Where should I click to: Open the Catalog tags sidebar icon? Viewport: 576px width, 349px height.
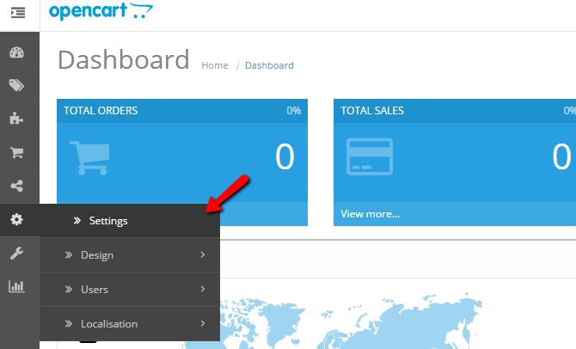click(17, 86)
